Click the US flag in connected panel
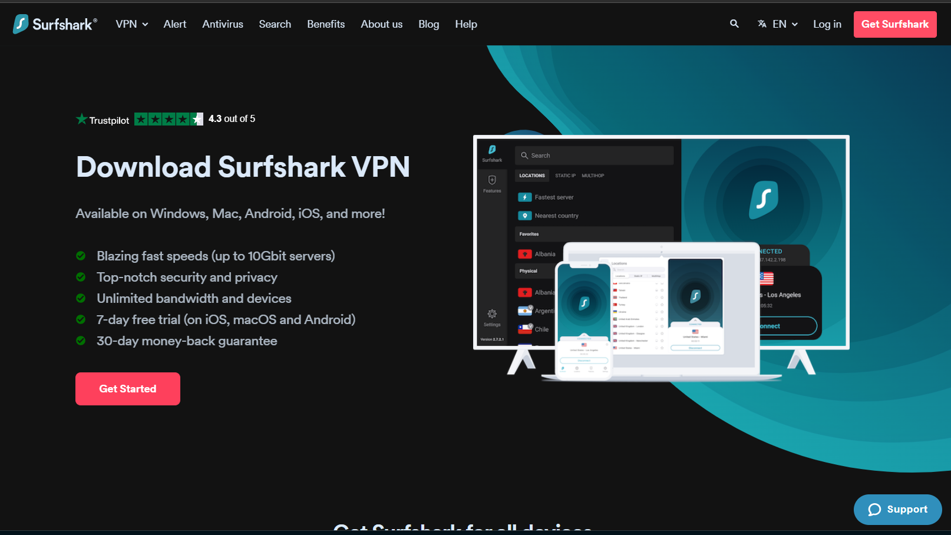This screenshot has height=535, width=951. click(x=766, y=278)
